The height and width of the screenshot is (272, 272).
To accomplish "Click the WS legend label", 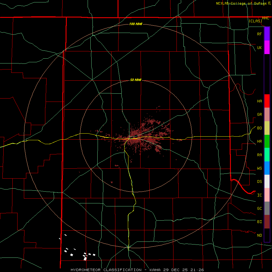I will tap(259, 168).
